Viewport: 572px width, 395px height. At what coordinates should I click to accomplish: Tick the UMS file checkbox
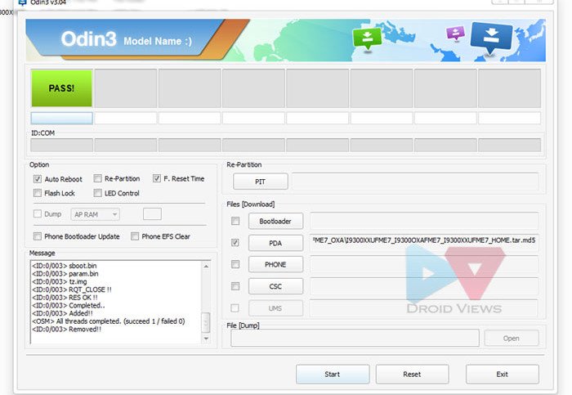tap(235, 308)
